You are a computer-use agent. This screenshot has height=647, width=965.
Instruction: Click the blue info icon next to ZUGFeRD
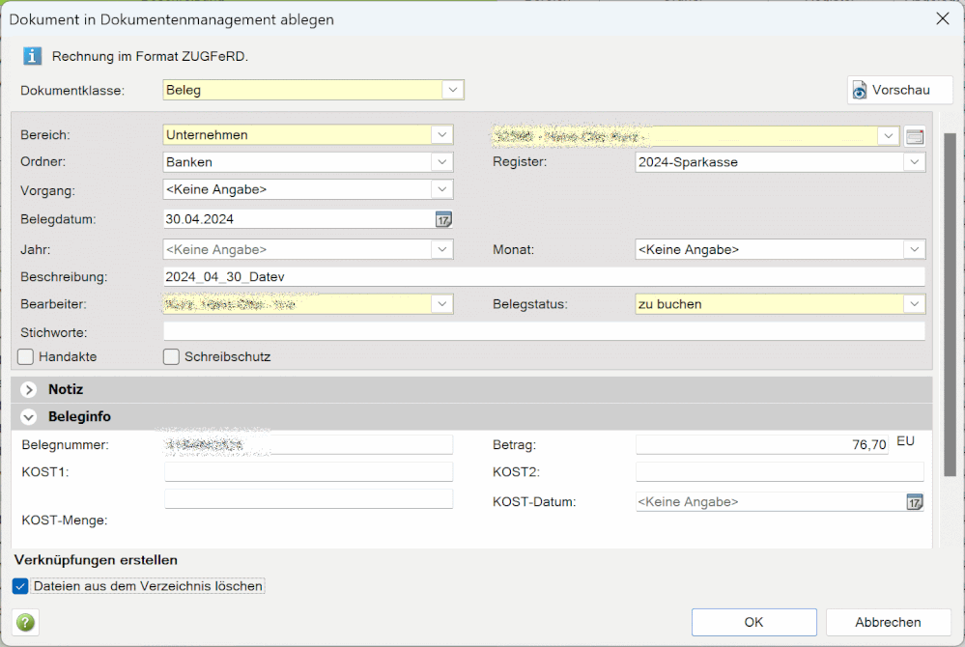[33, 56]
